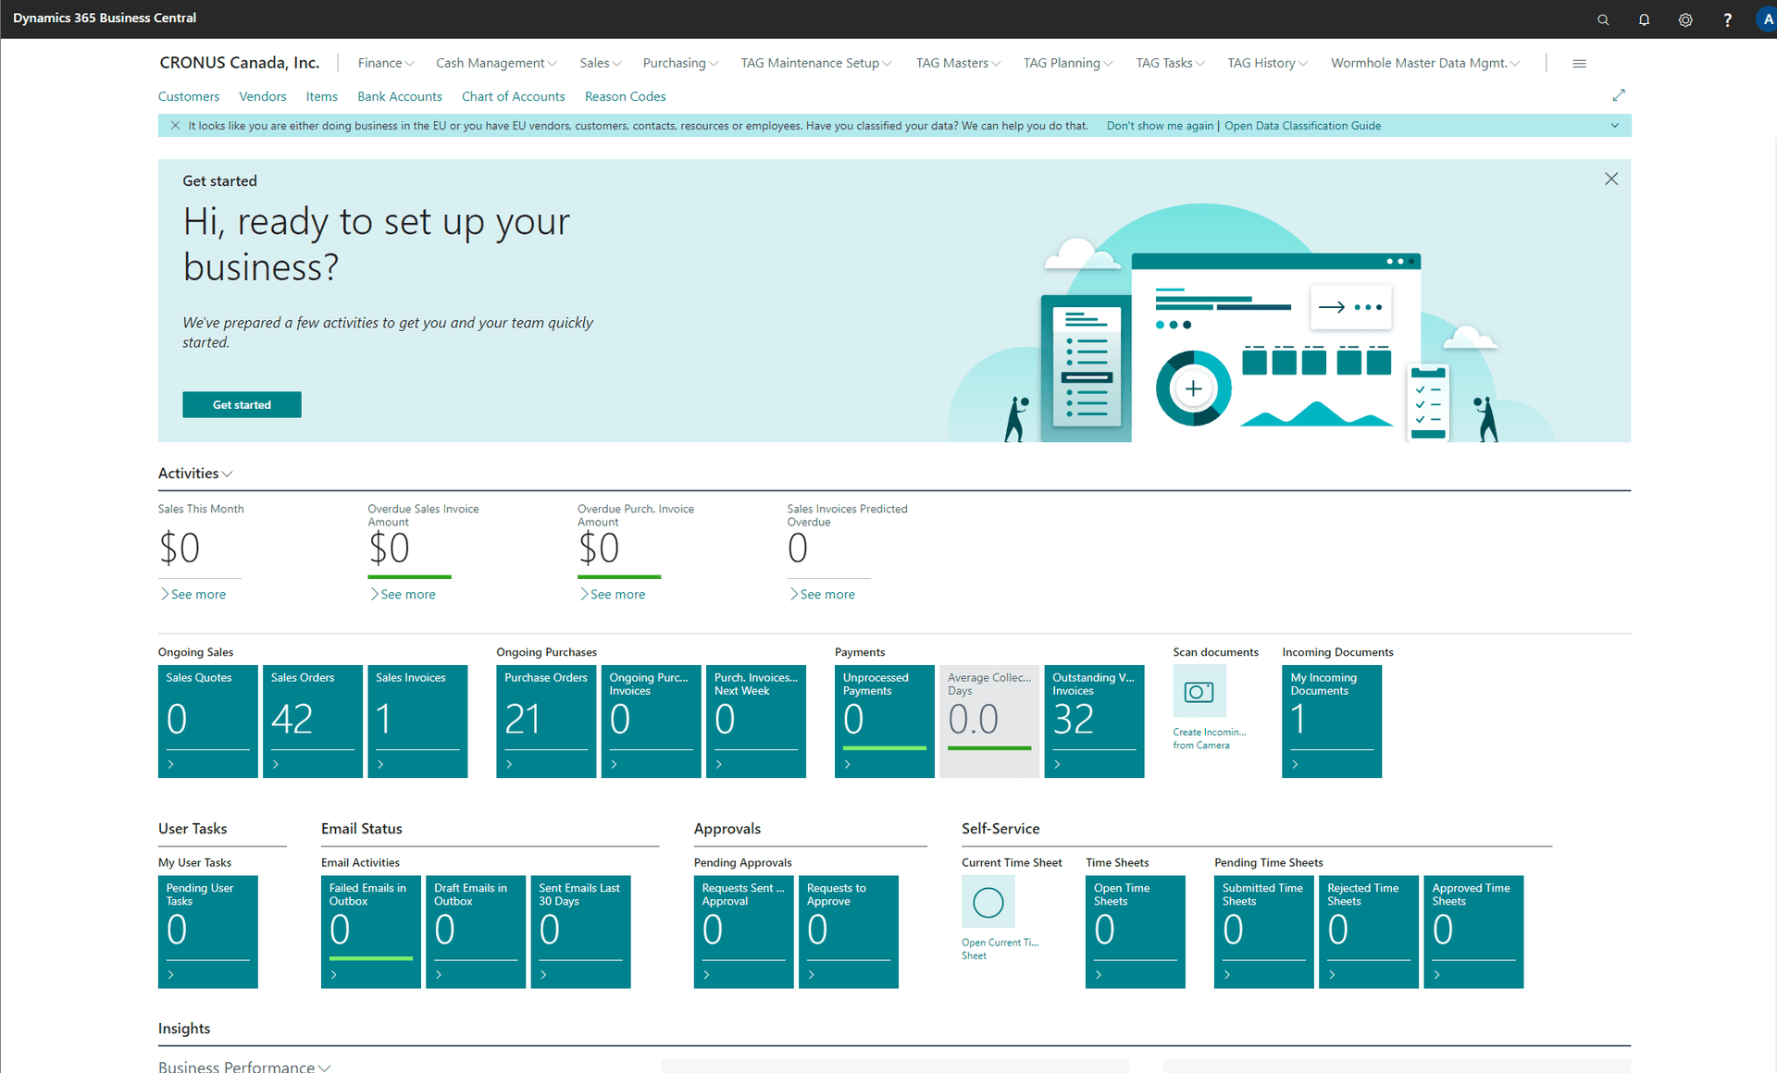Screen dimensions: 1777x1073
Task: Open Requests to Approve tile
Action: (848, 931)
